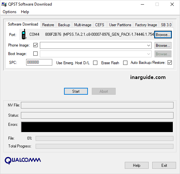
Task: Open the Multi-image tab
Action: coord(83,25)
